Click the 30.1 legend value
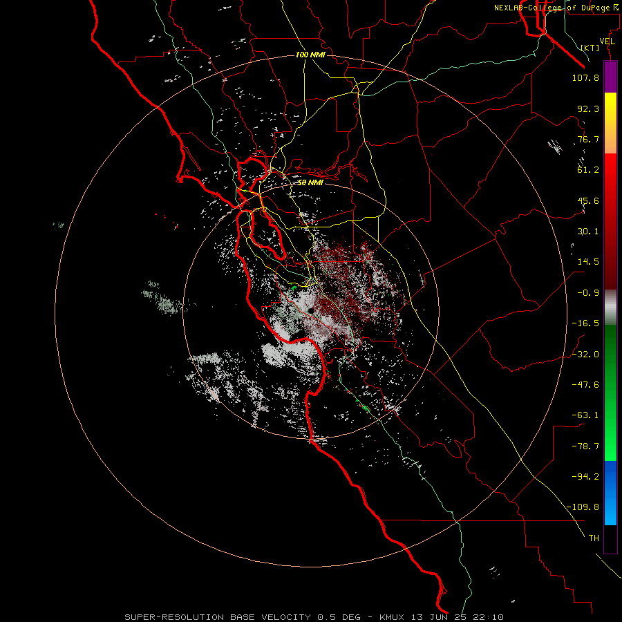 click(x=588, y=232)
